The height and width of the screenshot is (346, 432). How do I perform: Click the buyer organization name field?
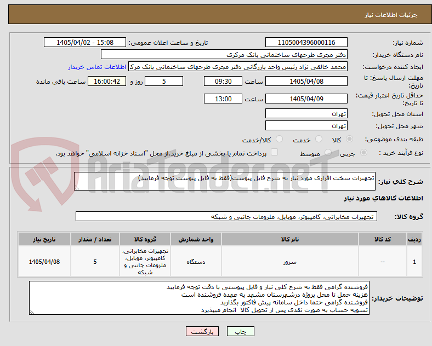(224, 54)
